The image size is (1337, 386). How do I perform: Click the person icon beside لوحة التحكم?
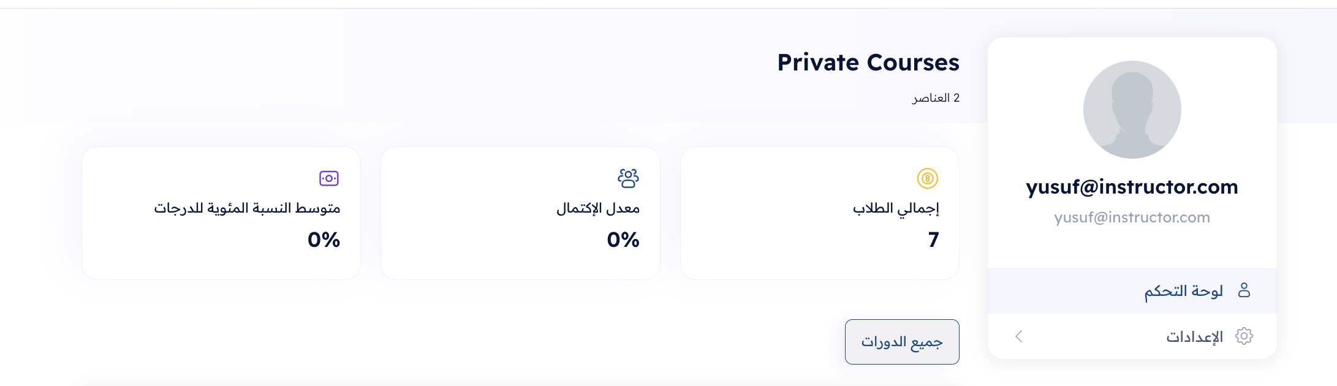pos(1244,290)
